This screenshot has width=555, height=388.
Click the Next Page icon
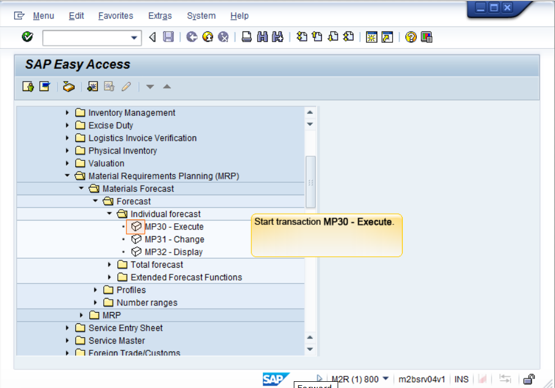point(333,37)
